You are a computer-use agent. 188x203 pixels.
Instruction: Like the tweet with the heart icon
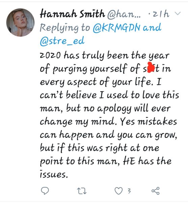pos(118,191)
